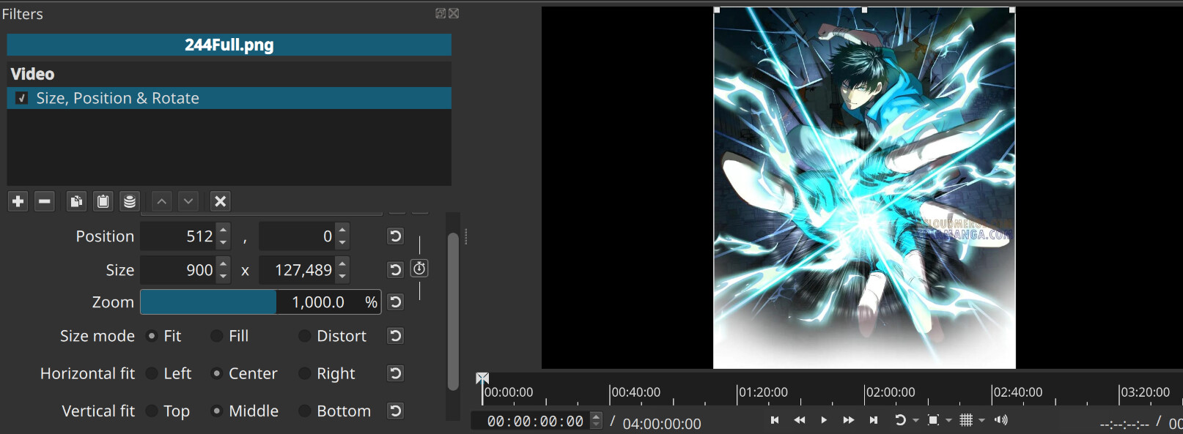1183x434 pixels.
Task: Move filter up arrow button
Action: 162,201
